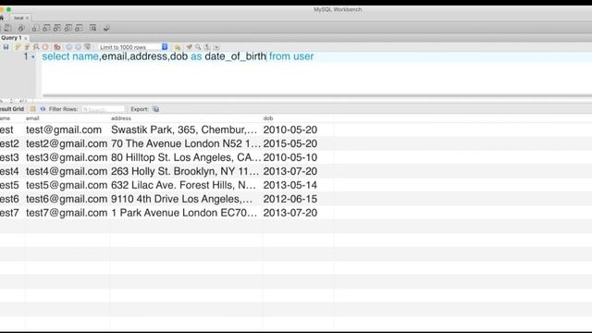Image resolution: width=592 pixels, height=333 pixels.
Task: Select the test5@gmail.com cell
Action: click(68, 185)
